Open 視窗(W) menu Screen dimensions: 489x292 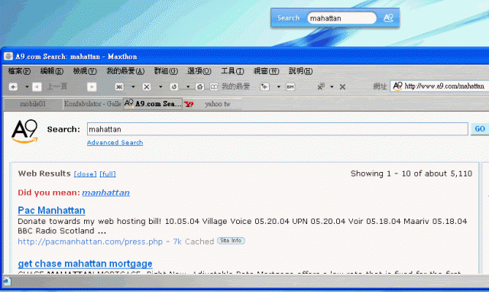[266, 71]
